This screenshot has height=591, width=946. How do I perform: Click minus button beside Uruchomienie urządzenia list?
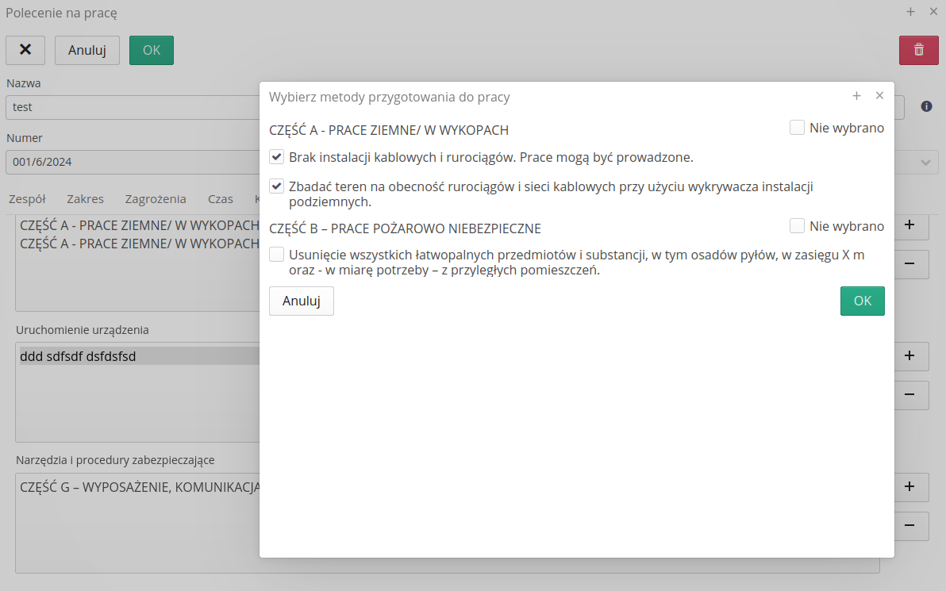[x=909, y=395]
